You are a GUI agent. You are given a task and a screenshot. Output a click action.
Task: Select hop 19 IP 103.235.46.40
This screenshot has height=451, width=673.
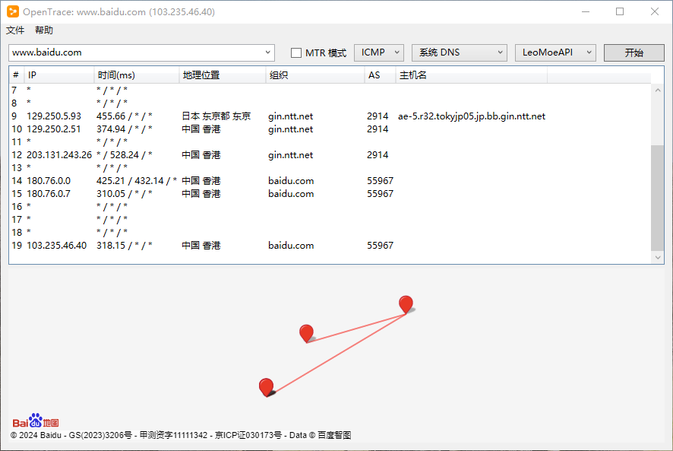57,245
